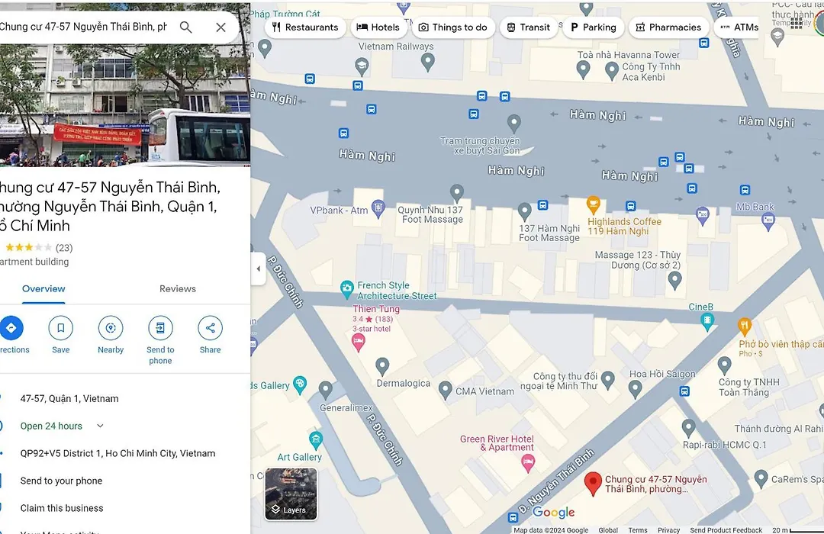Click the Claim this business link

(62, 508)
